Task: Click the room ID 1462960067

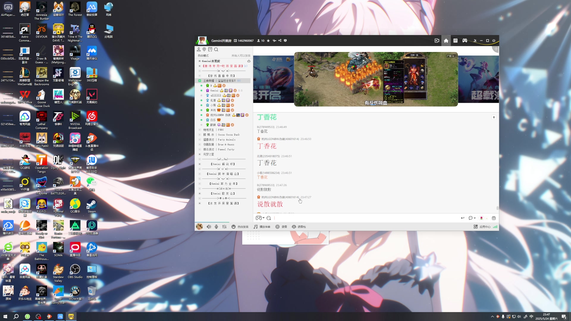Action: [x=246, y=41]
